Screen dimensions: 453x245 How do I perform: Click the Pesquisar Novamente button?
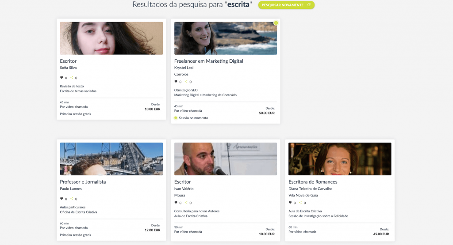(286, 5)
